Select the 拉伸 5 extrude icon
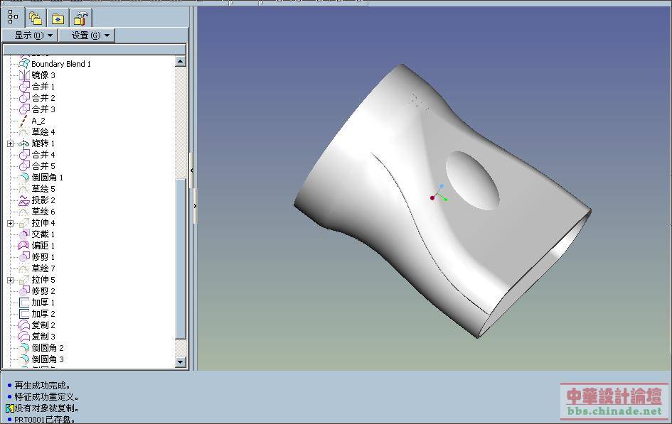672x424 pixels. [x=24, y=279]
